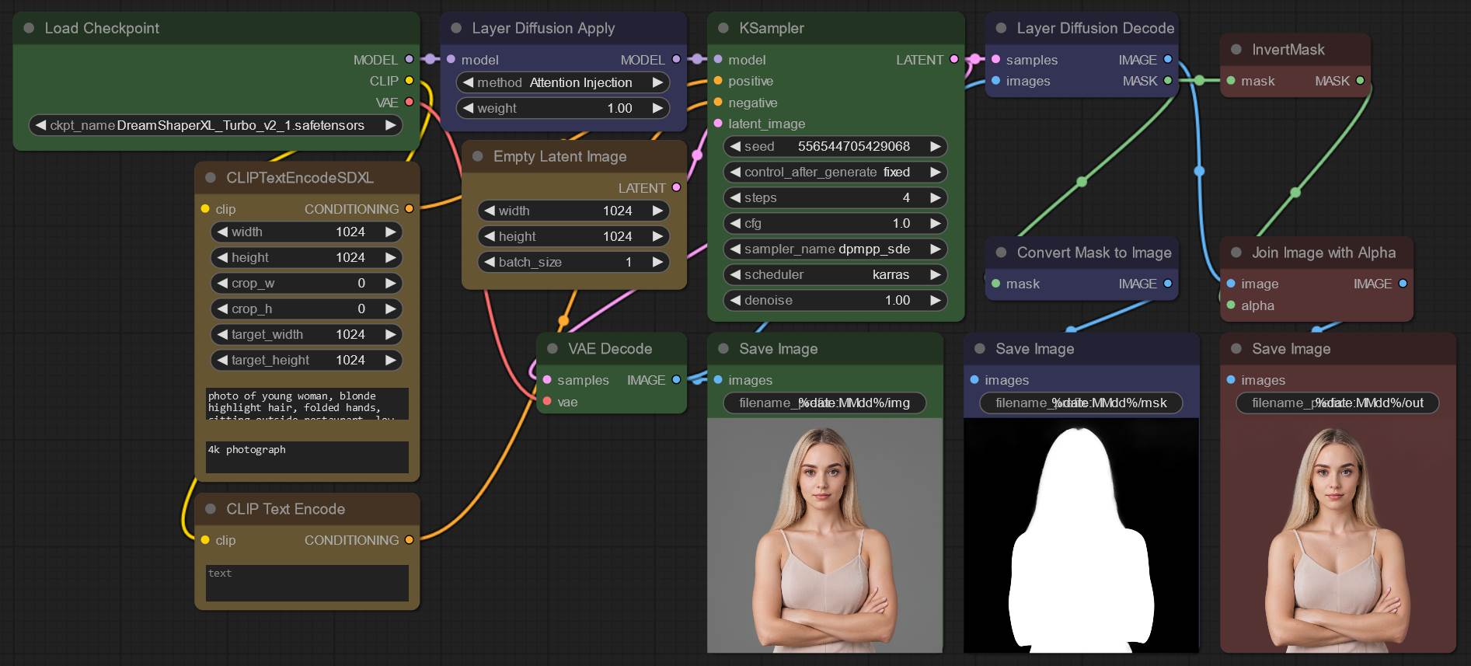The height and width of the screenshot is (666, 1471).
Task: Click the filename_prefix field ending in /msk
Action: click(x=1081, y=403)
